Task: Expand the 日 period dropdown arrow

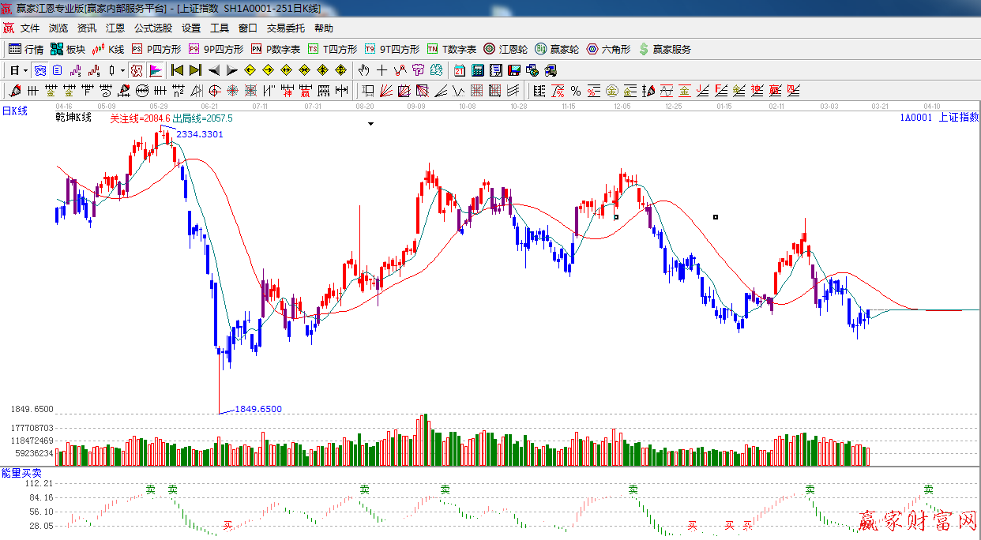Action: point(25,70)
